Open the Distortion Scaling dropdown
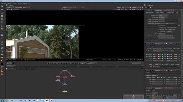Image resolution: width=183 pixels, height=102 pixels. (166, 36)
